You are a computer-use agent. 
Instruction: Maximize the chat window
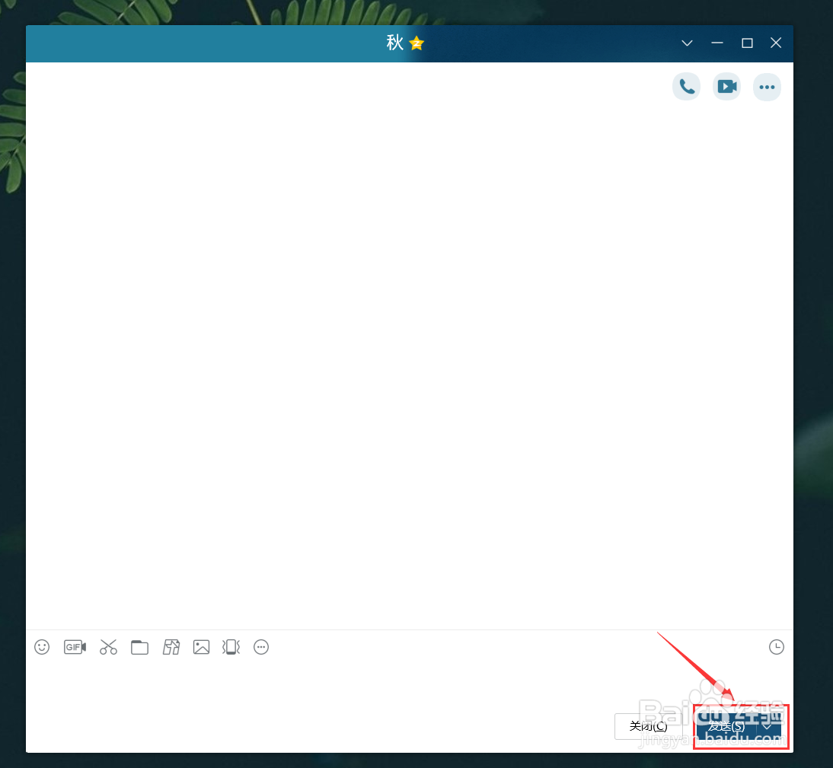click(748, 43)
